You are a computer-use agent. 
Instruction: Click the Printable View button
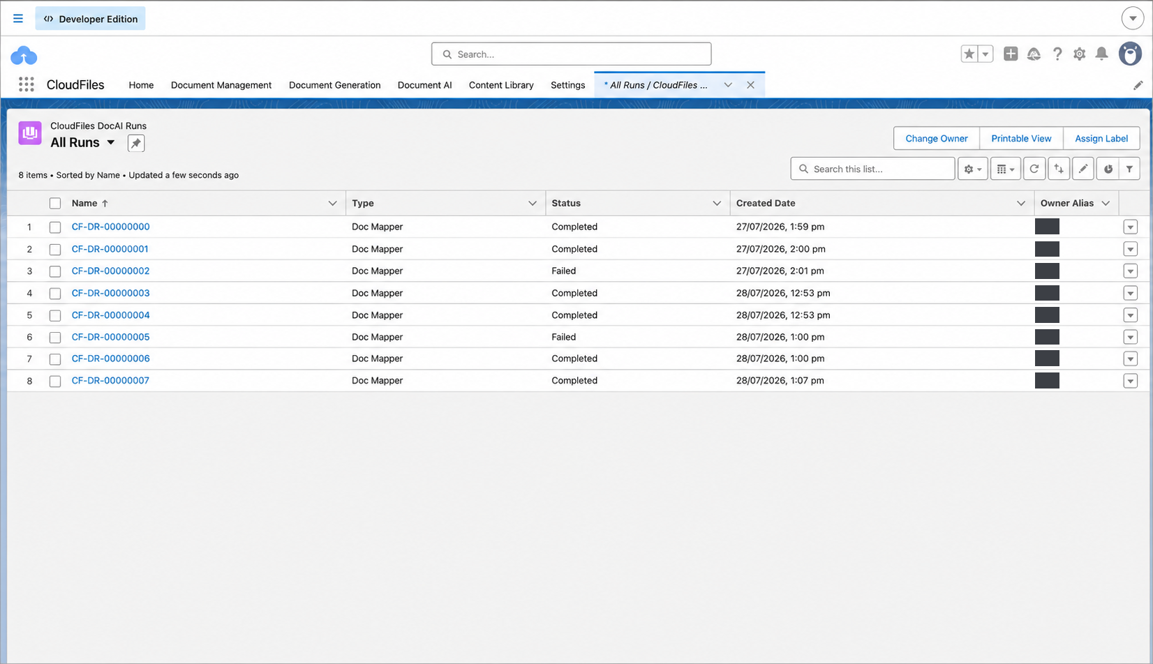1021,138
